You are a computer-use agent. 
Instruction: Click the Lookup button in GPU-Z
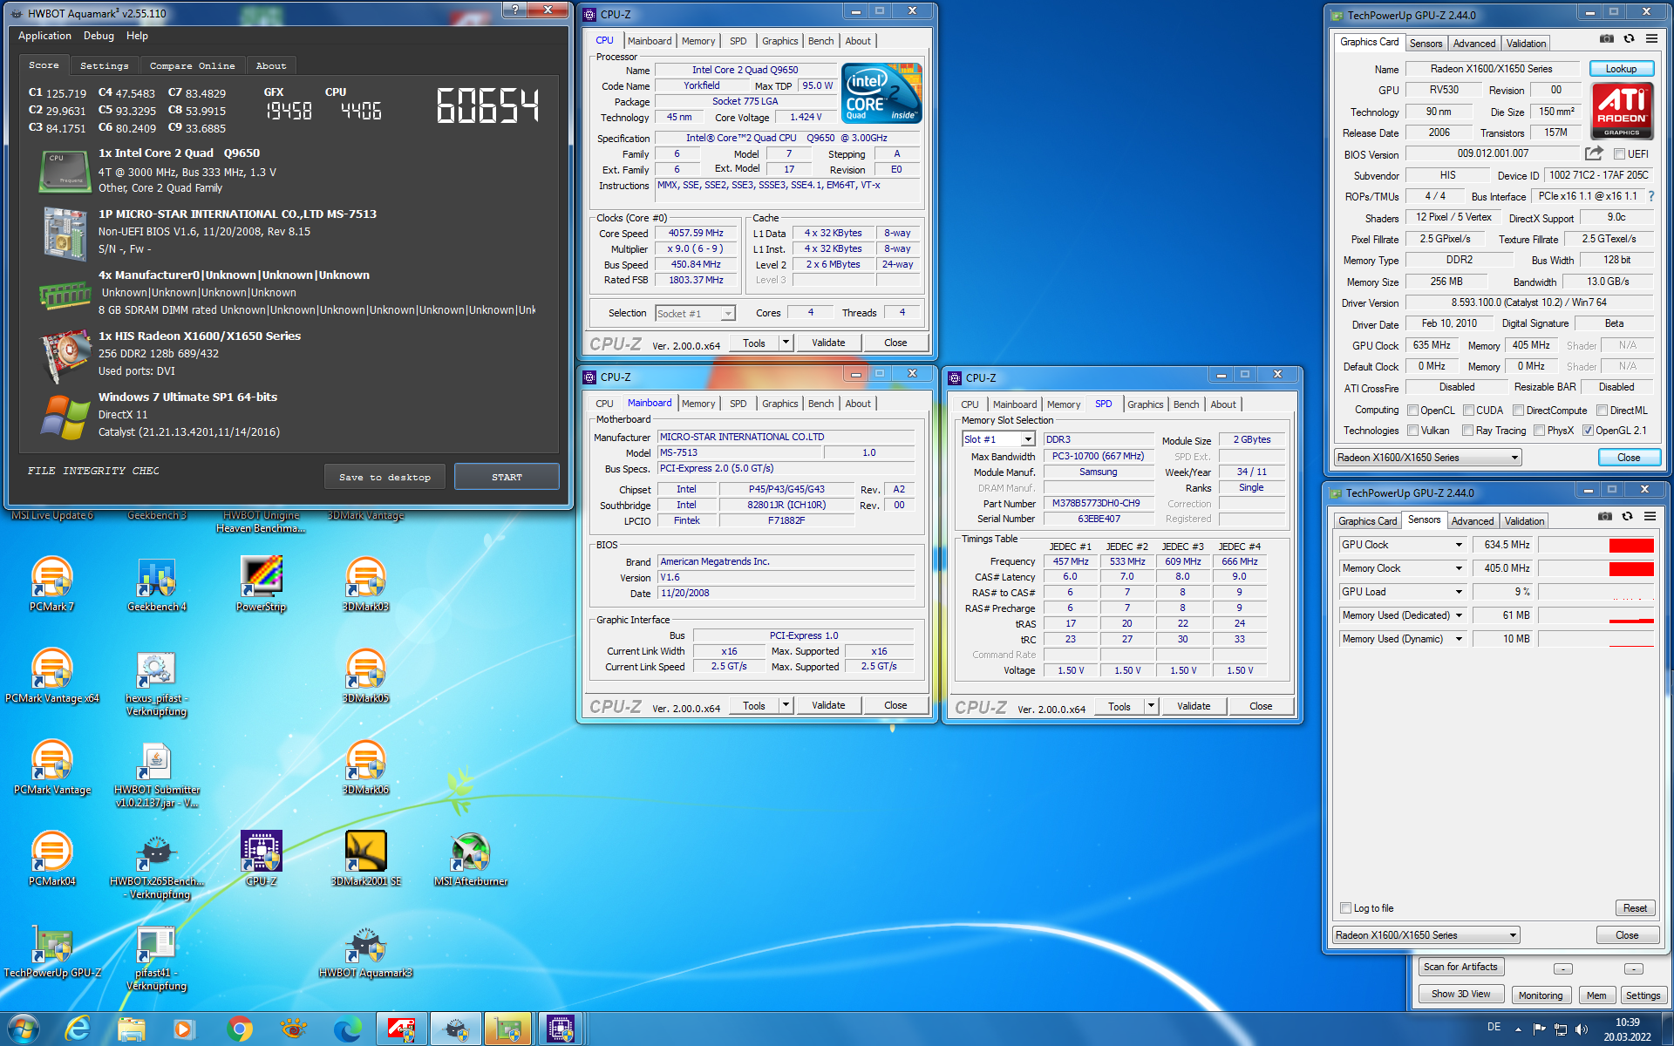point(1621,69)
